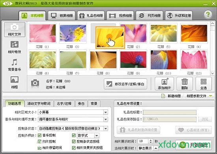Click scroll up arrow of photo list
The width and height of the screenshot is (217, 154).
pyautogui.click(x=212, y=24)
